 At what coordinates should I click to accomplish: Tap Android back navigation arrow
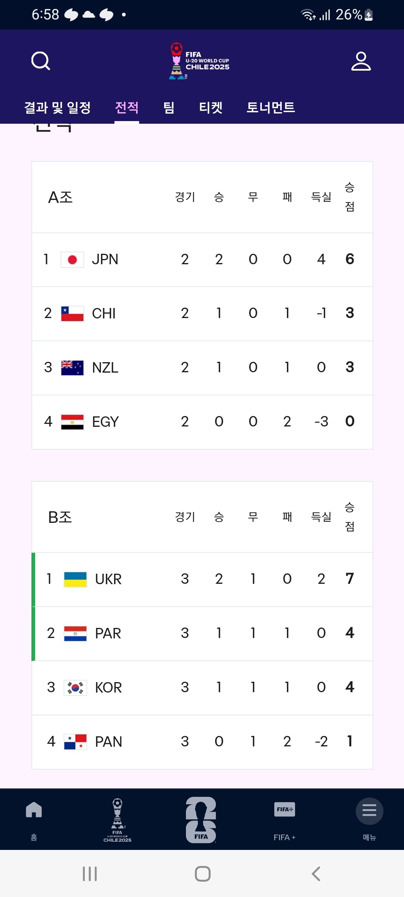[316, 874]
